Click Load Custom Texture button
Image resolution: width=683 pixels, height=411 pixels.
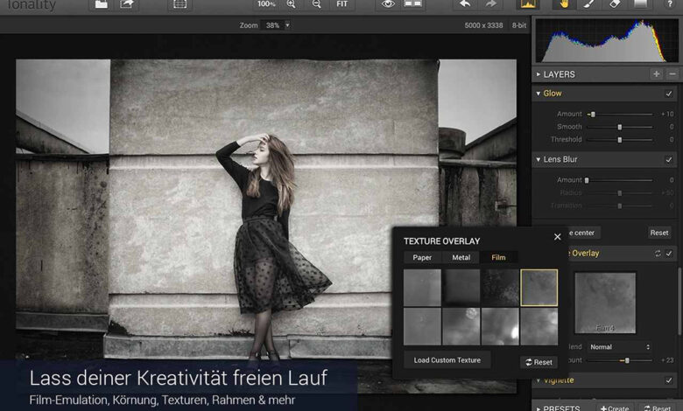447,360
